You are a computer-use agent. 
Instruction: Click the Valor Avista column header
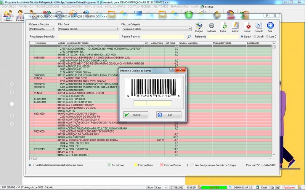click(157, 43)
